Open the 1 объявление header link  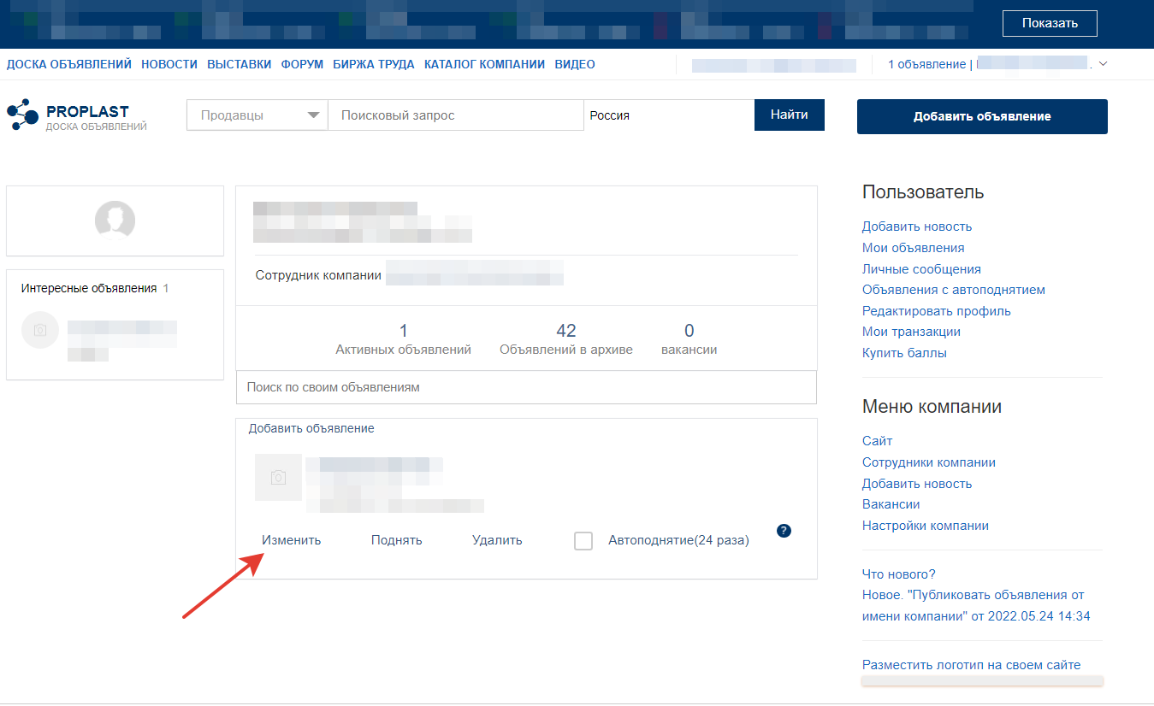926,64
